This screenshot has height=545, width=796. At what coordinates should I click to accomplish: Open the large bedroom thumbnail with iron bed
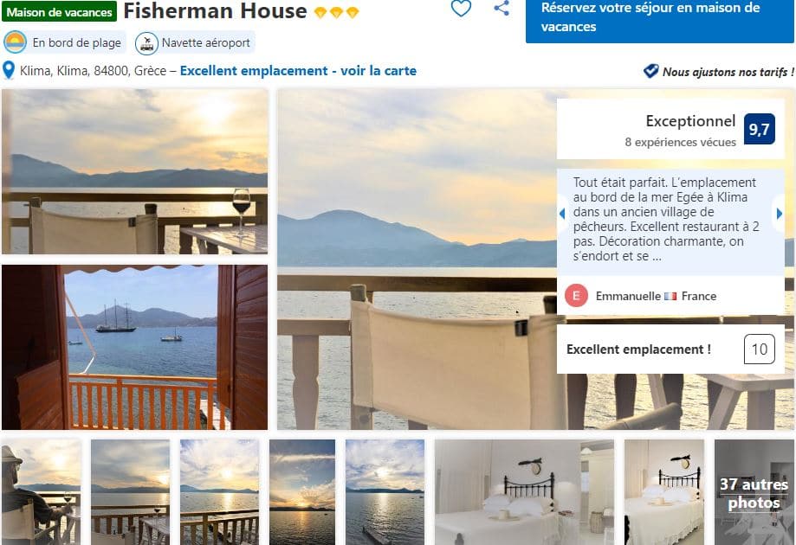pyautogui.click(x=524, y=491)
